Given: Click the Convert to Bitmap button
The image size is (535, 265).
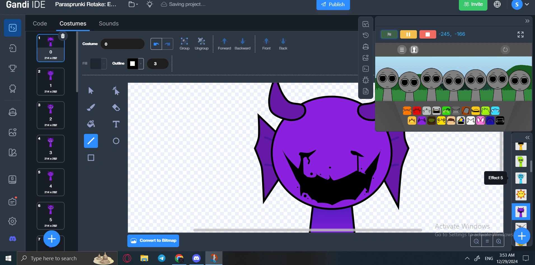Looking at the screenshot, I should (x=153, y=240).
